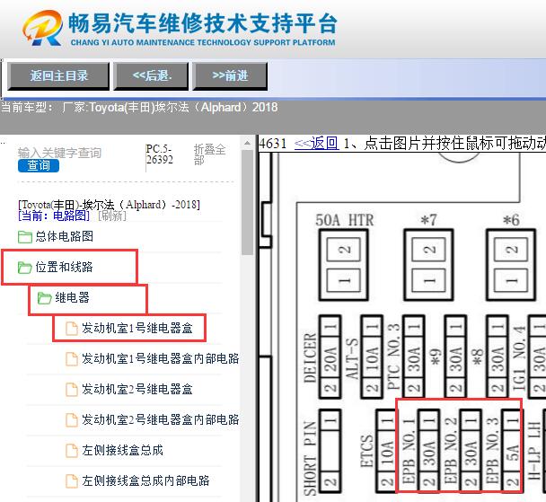Click the 发动机室1号继电器盒 document icon

pyautogui.click(x=72, y=329)
